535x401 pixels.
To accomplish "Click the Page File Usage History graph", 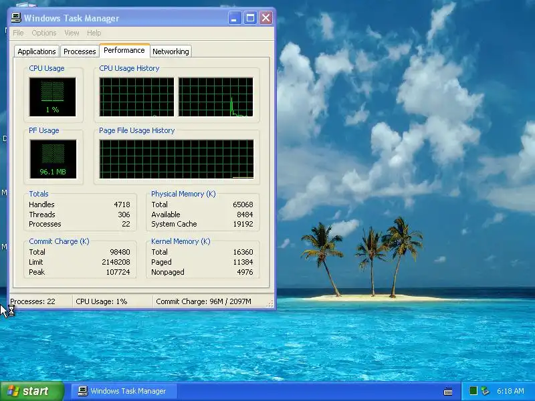I will pos(177,159).
